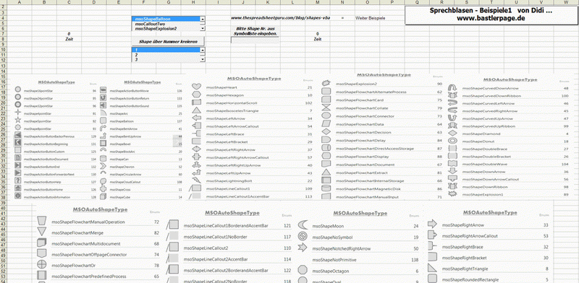Viewport: 579px width, 283px height.
Task: Select row 14 header
Action: click(x=4, y=71)
